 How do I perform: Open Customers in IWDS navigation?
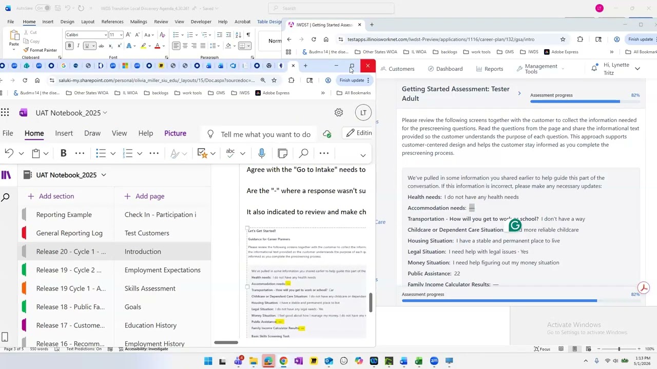point(397,69)
